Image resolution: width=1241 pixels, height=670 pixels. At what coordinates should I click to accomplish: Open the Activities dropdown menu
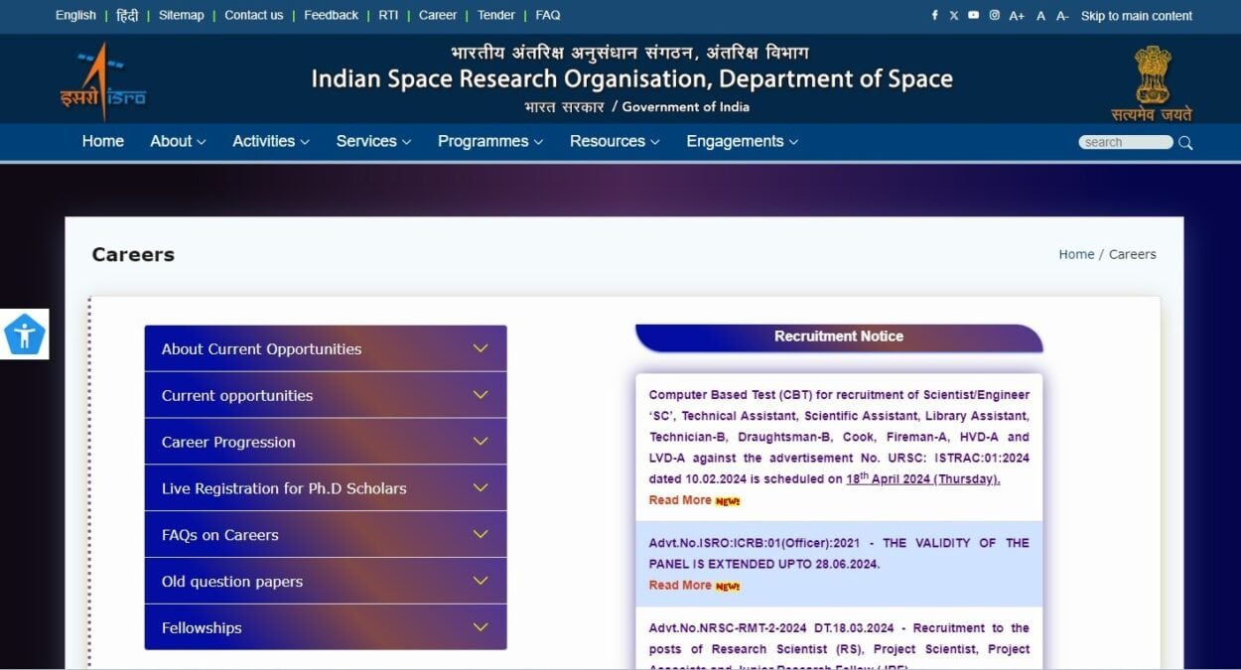[x=271, y=141]
